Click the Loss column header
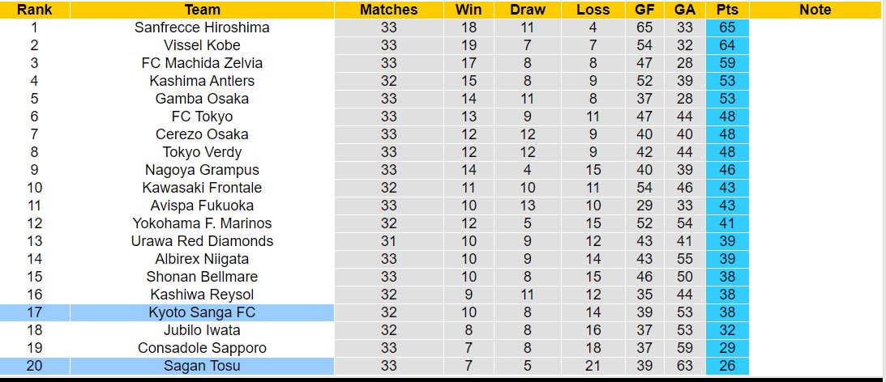The width and height of the screenshot is (886, 382). (x=593, y=10)
